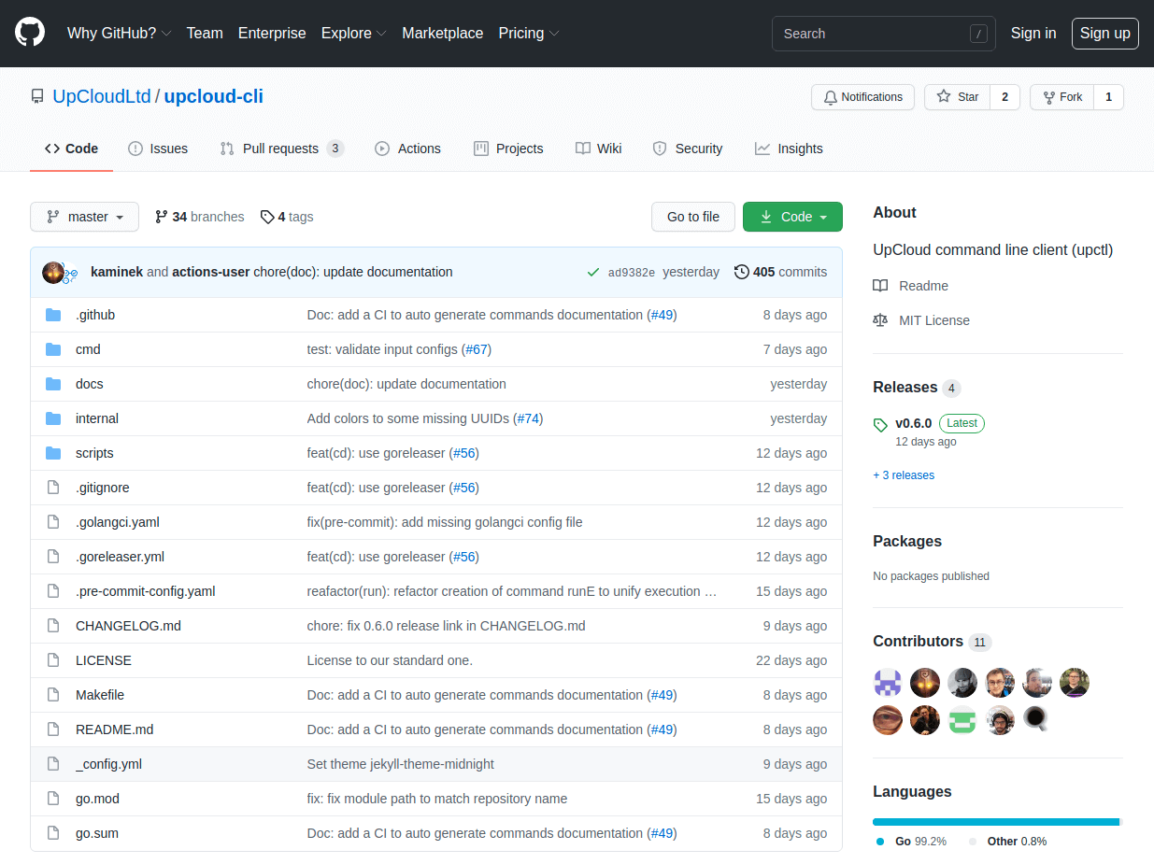Viewport: 1154px width, 864px height.
Task: Click the internal folder icon
Action: tap(53, 418)
